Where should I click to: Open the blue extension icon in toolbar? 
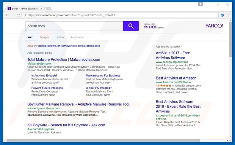point(222,15)
